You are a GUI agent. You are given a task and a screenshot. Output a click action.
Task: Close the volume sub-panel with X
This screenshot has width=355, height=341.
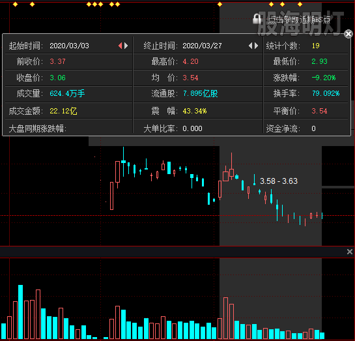tap(350, 252)
